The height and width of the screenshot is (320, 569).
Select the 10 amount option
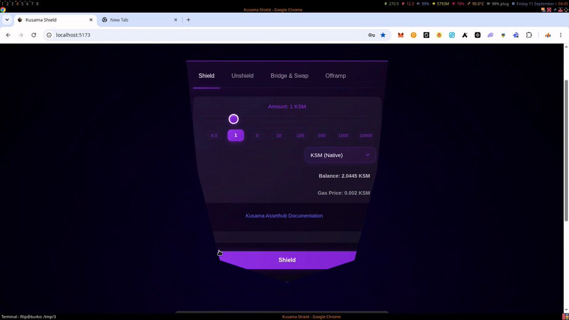point(279,136)
